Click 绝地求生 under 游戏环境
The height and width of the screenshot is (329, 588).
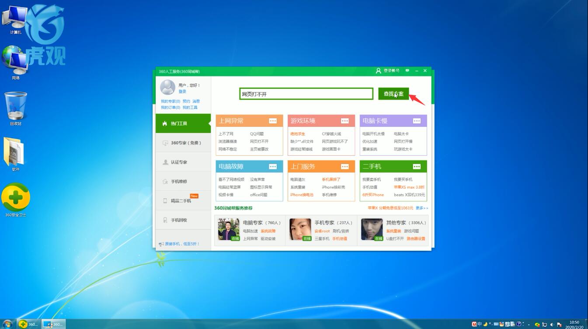(298, 134)
